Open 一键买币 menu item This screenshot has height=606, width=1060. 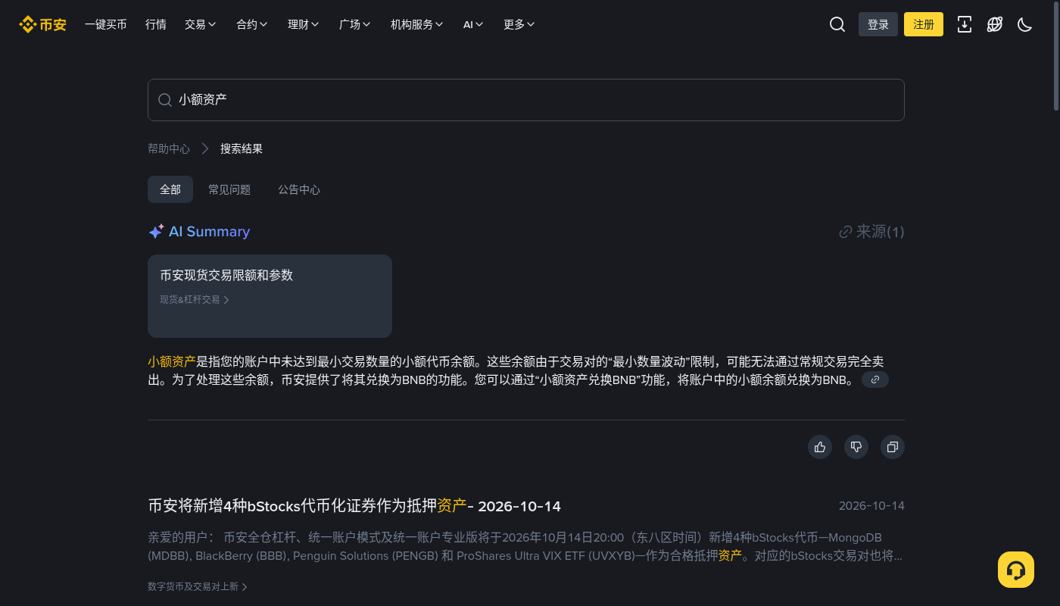106,24
